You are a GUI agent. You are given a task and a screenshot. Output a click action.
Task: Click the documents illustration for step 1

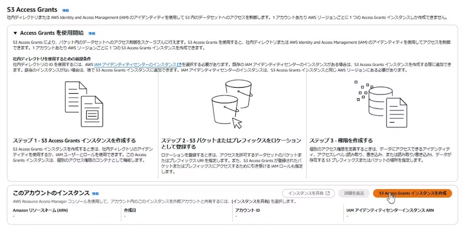[x=84, y=104]
